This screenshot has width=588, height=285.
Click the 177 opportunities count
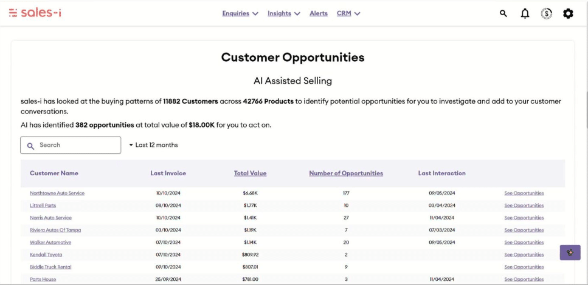346,193
